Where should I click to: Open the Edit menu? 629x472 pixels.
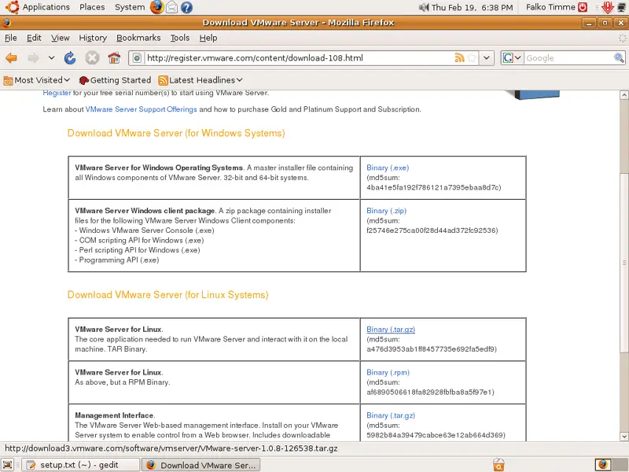[34, 38]
